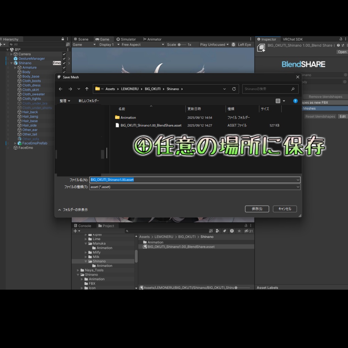Click the Project panel search field
The image size is (348, 348).
(x=166, y=231)
